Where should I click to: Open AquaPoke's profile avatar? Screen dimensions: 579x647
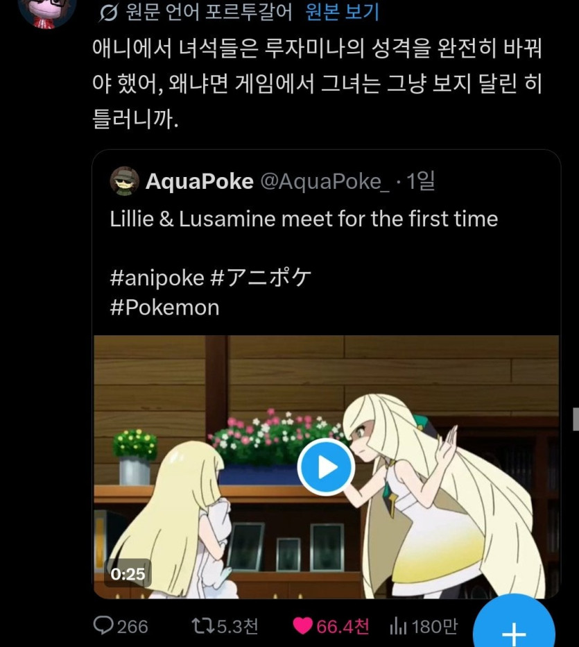tap(124, 180)
